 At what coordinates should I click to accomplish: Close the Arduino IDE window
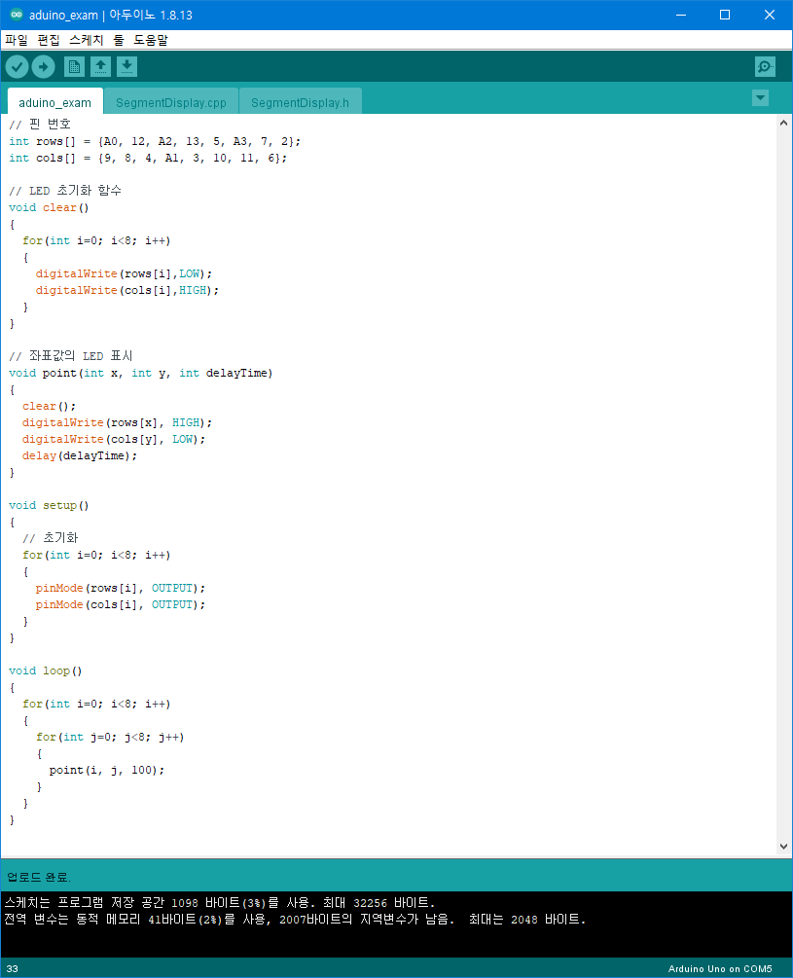[x=770, y=15]
